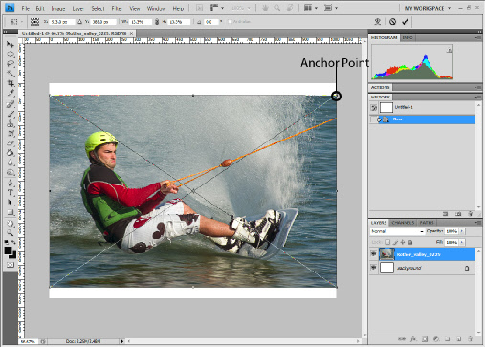Open the File menu
Image resolution: width=485 pixels, height=347 pixels.
(25, 8)
